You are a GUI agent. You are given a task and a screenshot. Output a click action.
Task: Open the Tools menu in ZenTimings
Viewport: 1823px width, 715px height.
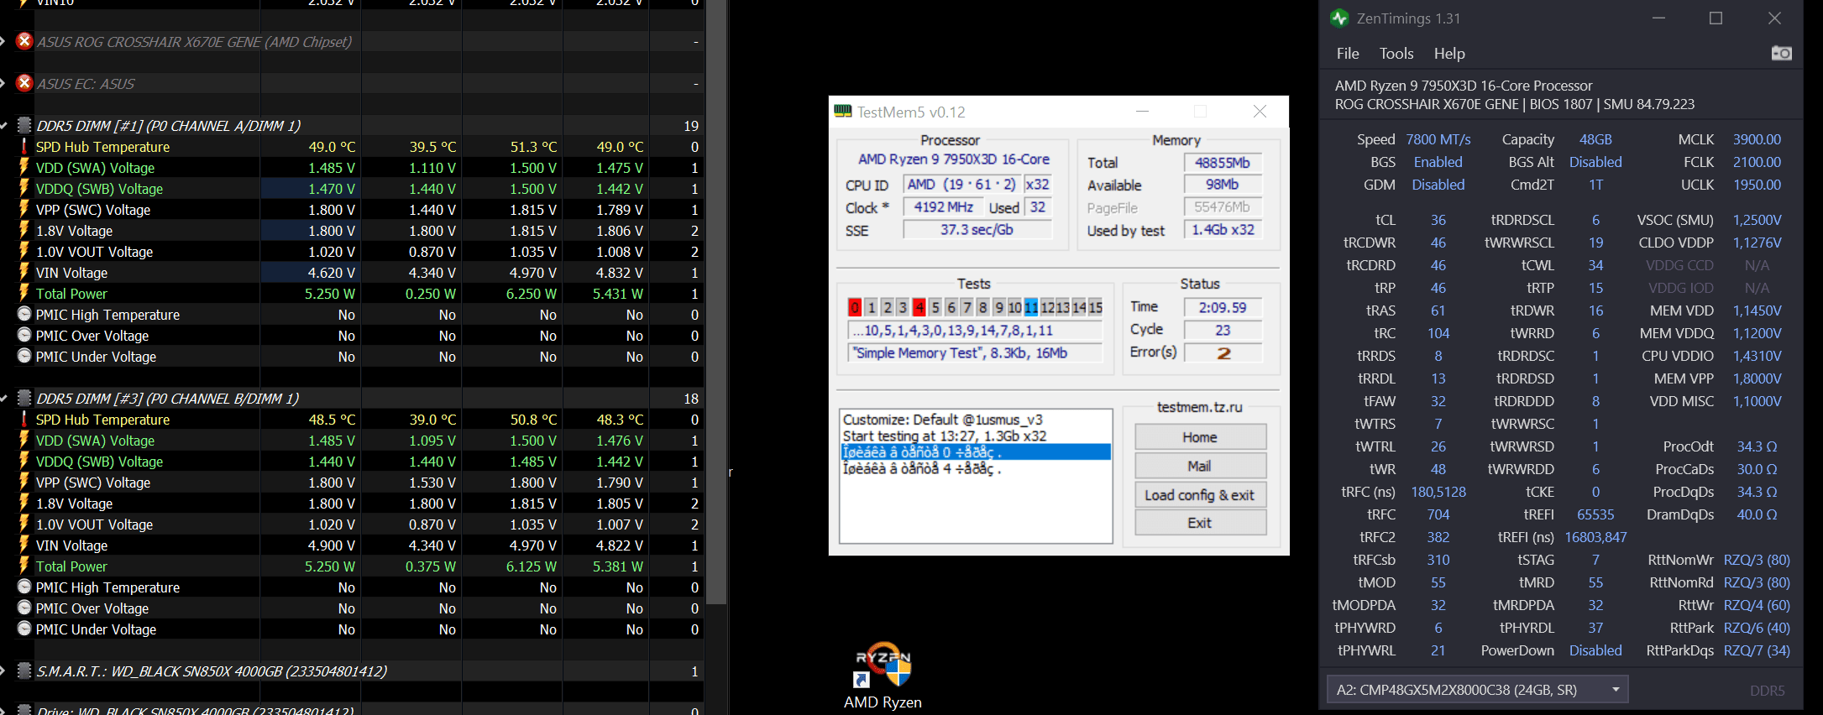tap(1396, 54)
